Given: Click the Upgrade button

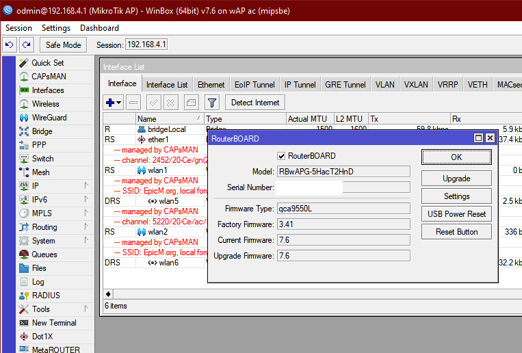Looking at the screenshot, I should coord(456,179).
